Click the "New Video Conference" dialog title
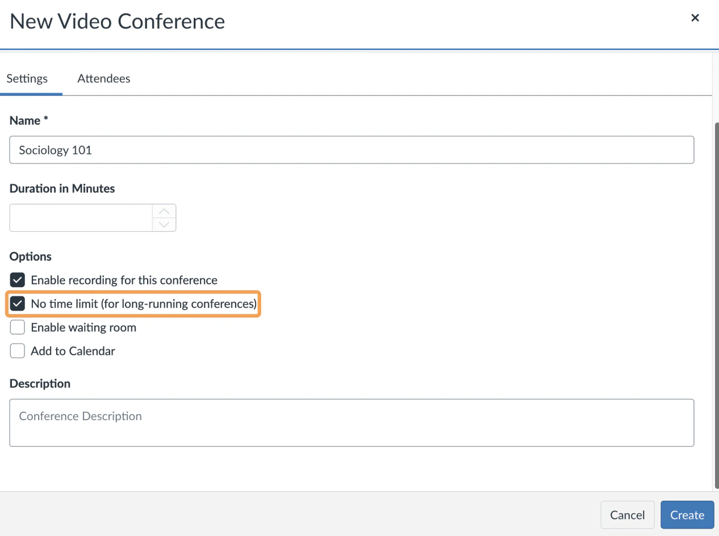 pyautogui.click(x=118, y=22)
